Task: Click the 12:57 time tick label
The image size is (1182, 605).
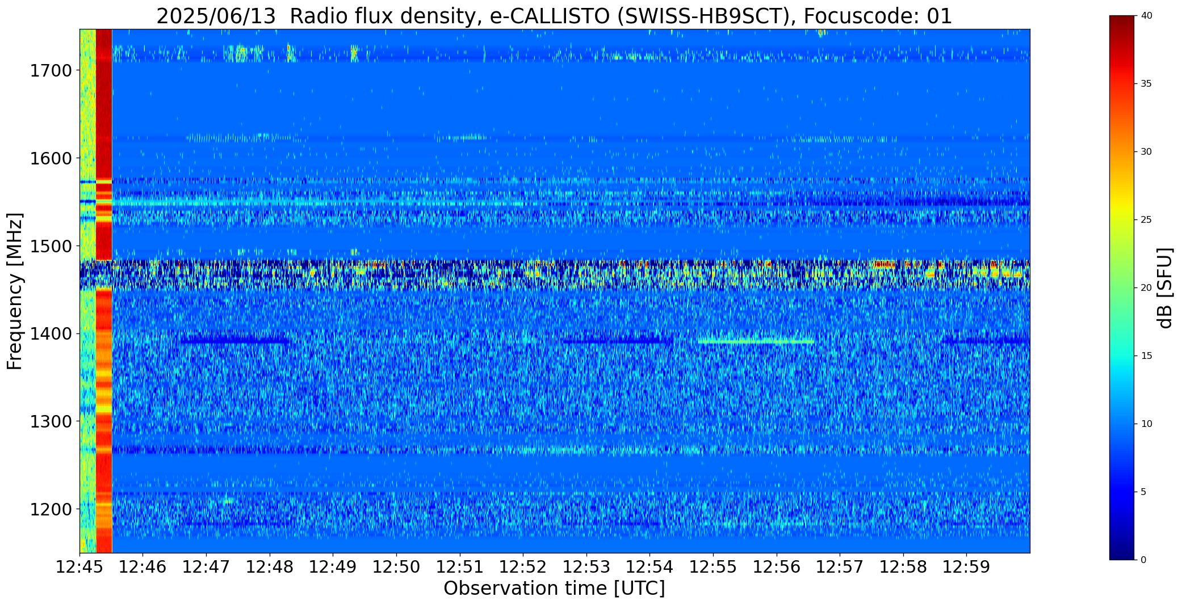Action: click(x=840, y=566)
